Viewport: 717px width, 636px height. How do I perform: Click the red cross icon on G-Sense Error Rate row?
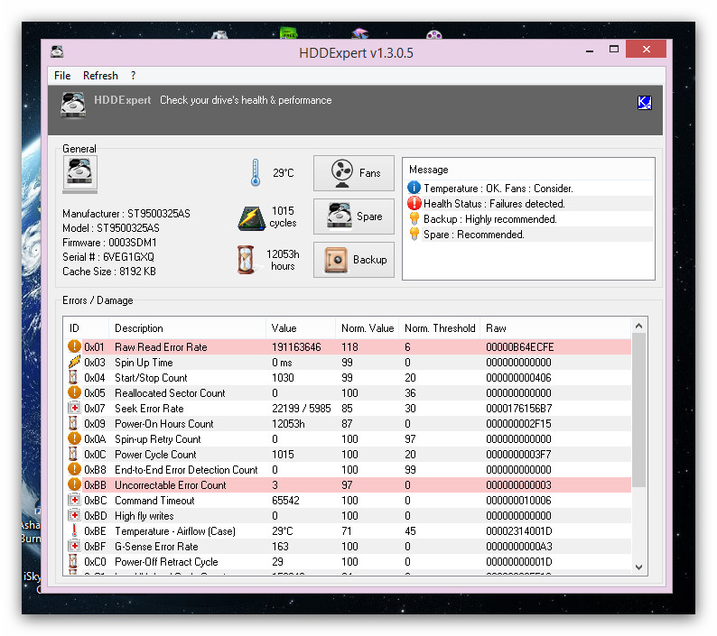coord(74,546)
